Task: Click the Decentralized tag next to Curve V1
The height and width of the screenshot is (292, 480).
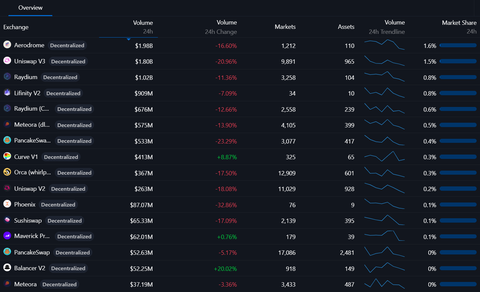Action: [61, 157]
